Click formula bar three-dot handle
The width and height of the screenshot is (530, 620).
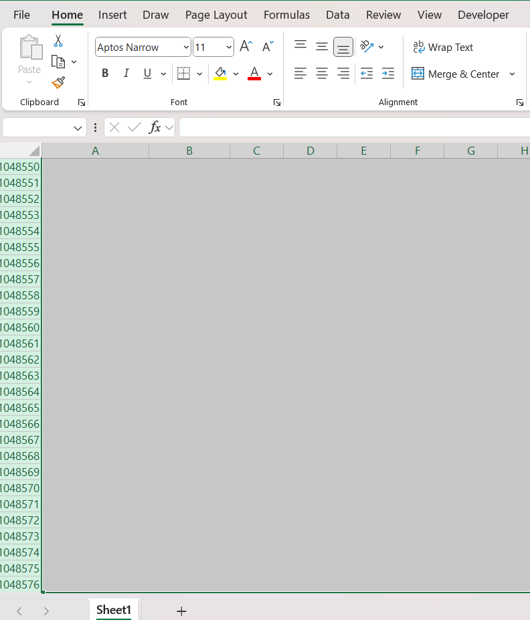tap(95, 127)
